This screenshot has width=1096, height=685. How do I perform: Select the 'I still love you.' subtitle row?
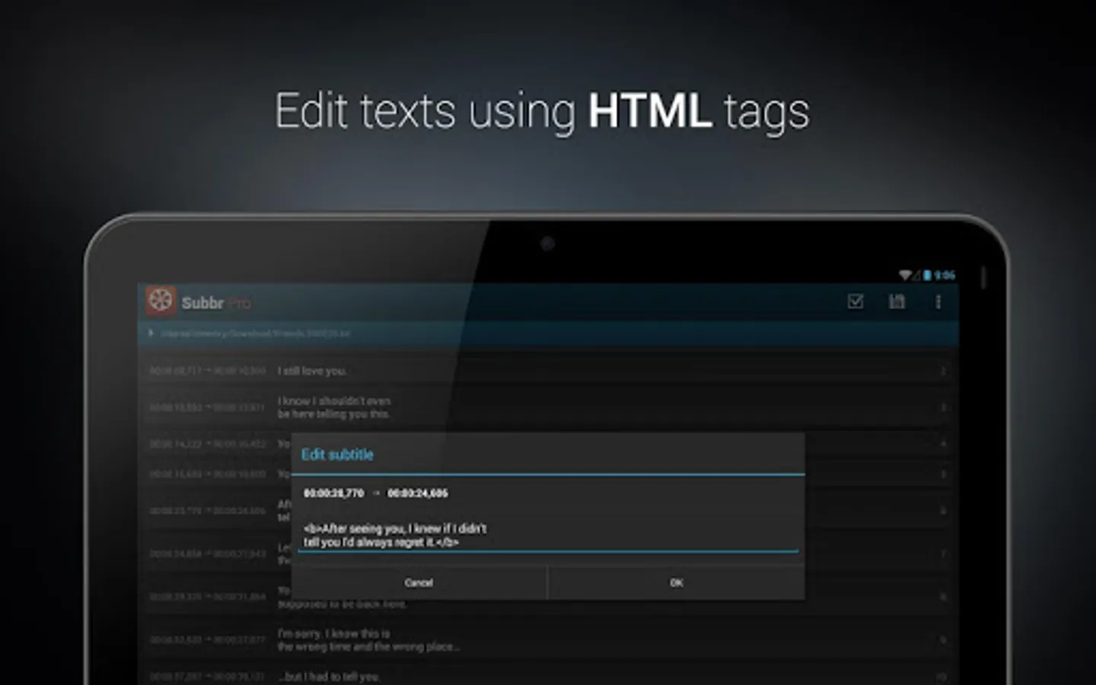(x=548, y=371)
